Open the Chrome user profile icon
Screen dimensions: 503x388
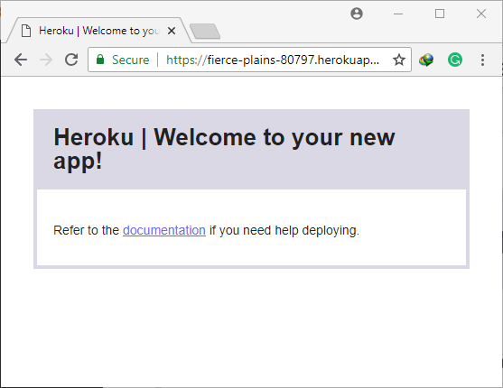(x=357, y=14)
